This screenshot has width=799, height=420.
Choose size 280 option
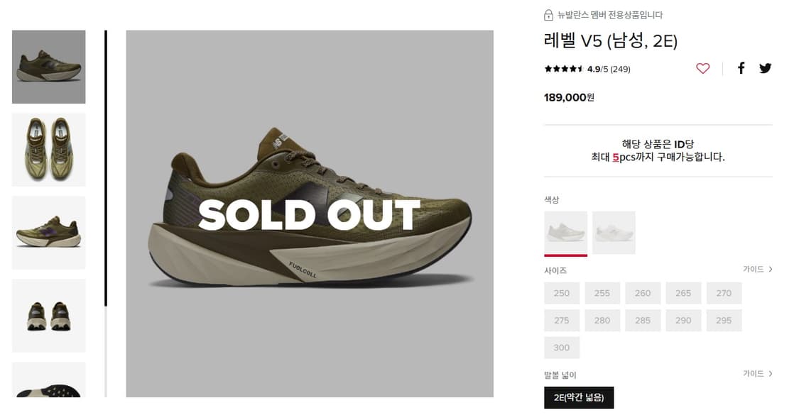pyautogui.click(x=602, y=320)
